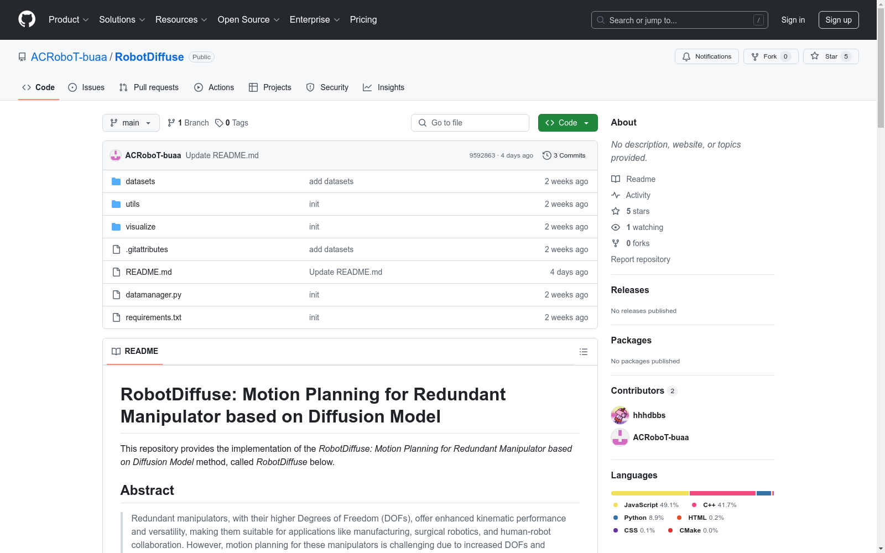The image size is (885, 553).
Task: Click the Releases heading link
Action: pos(630,290)
